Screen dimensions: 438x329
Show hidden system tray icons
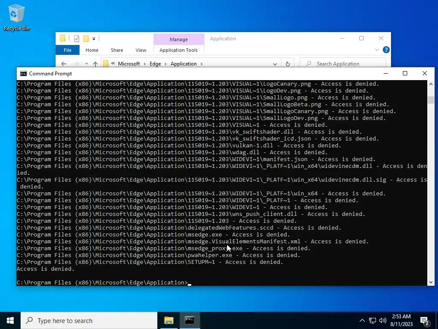point(362,320)
